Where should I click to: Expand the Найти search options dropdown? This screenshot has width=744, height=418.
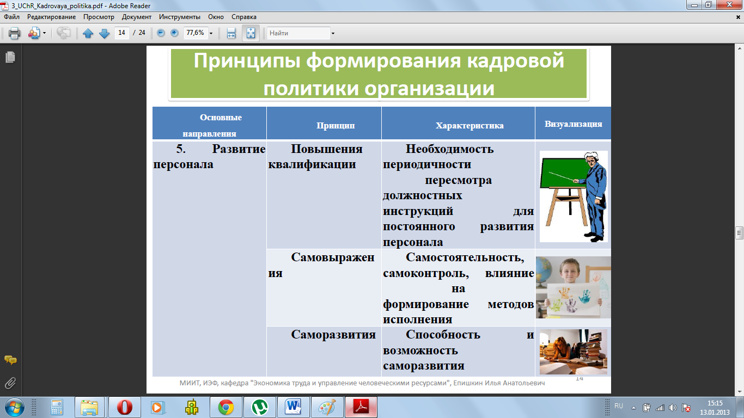point(333,33)
